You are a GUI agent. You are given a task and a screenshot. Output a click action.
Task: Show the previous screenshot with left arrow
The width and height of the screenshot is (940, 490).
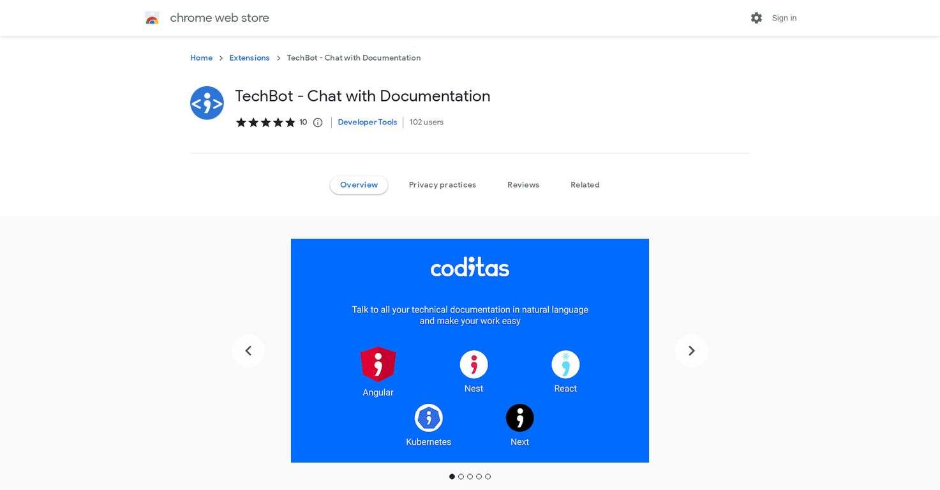click(x=248, y=351)
